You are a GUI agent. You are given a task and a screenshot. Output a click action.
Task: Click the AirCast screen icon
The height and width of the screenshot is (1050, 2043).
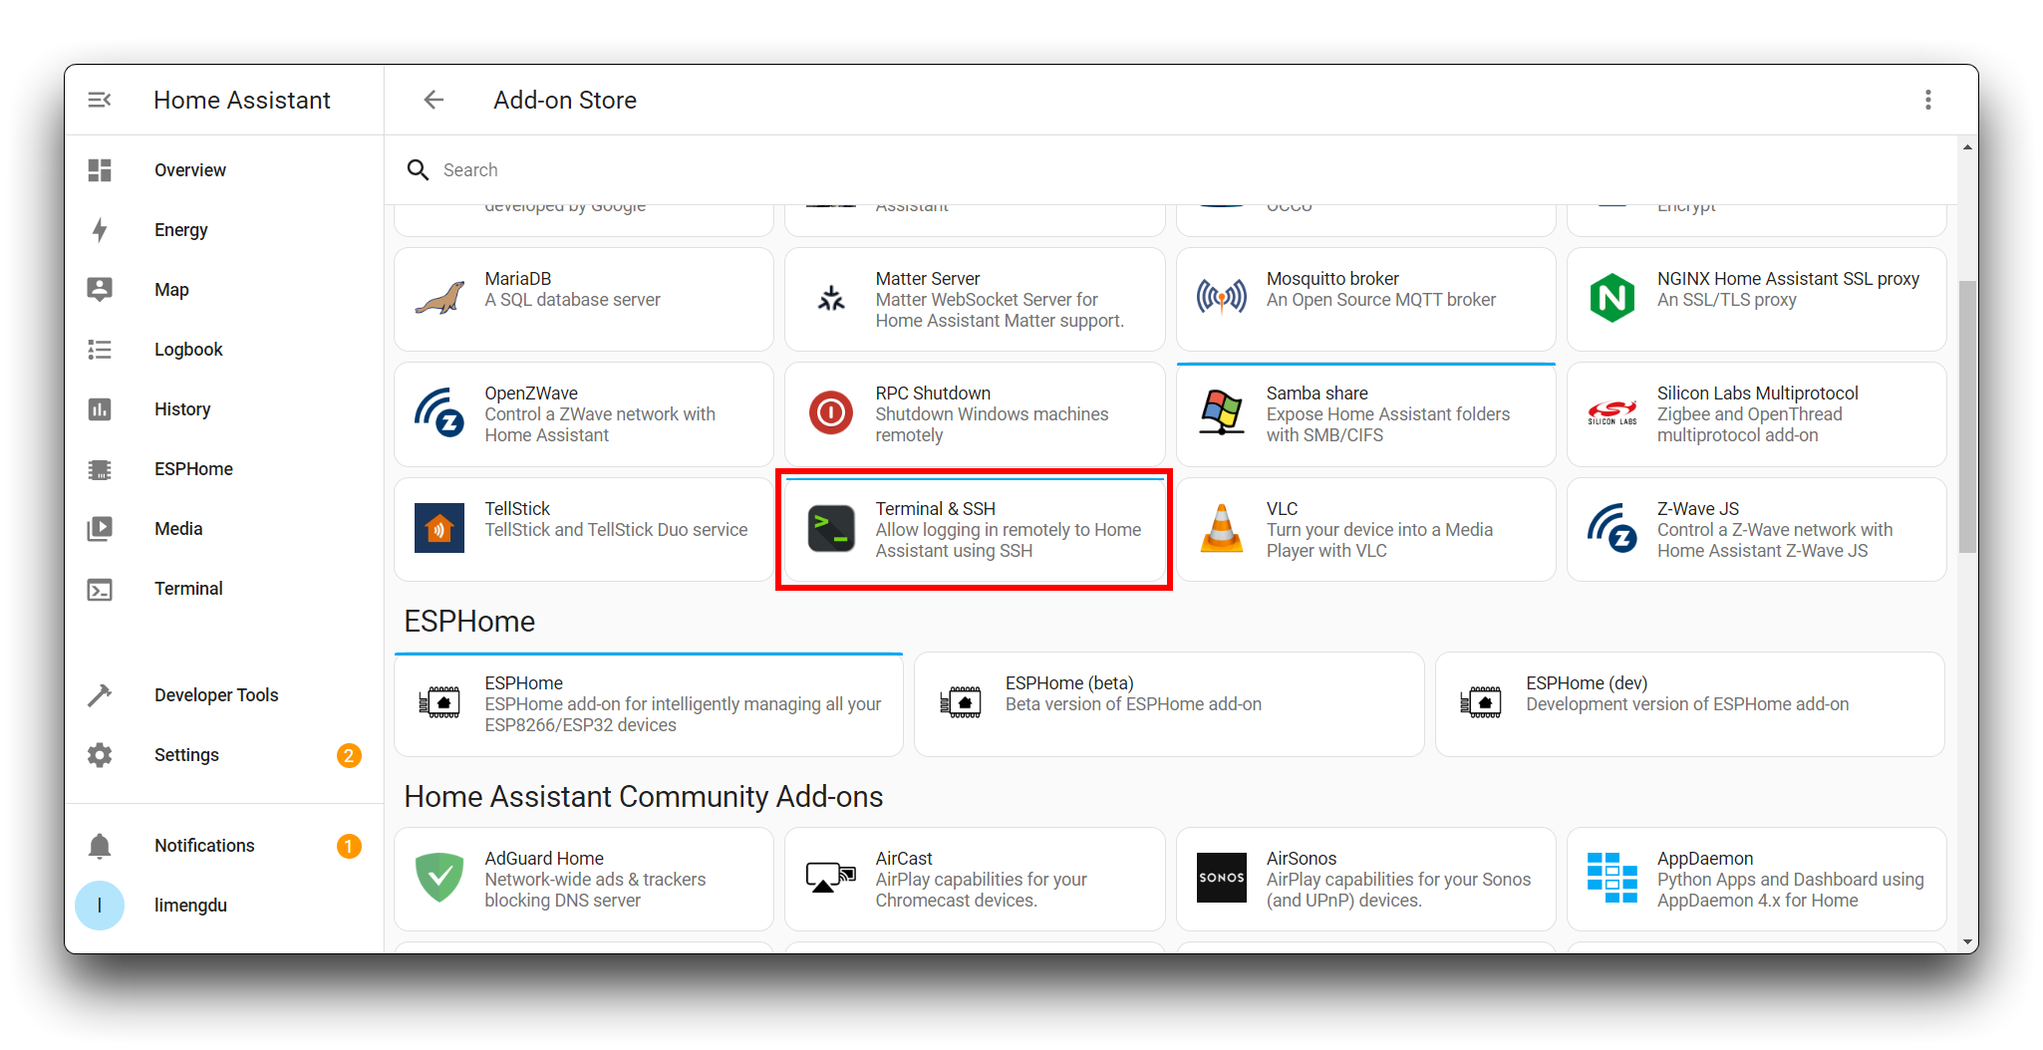click(831, 878)
